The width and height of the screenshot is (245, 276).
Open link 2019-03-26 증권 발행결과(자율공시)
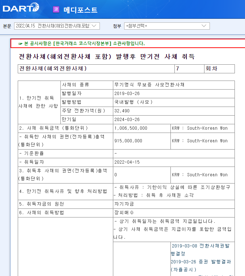pyautogui.click(x=201, y=266)
